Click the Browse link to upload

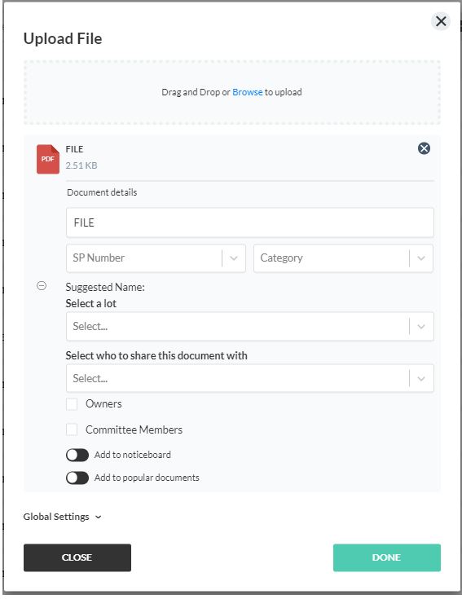click(x=248, y=92)
